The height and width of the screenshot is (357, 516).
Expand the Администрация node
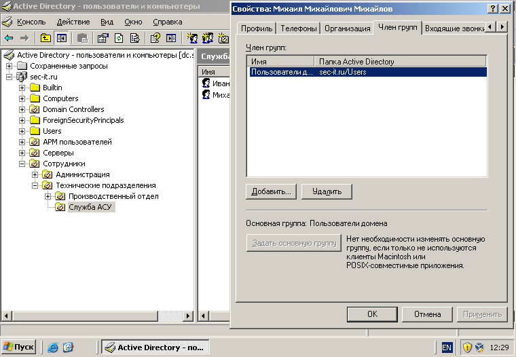[35, 174]
